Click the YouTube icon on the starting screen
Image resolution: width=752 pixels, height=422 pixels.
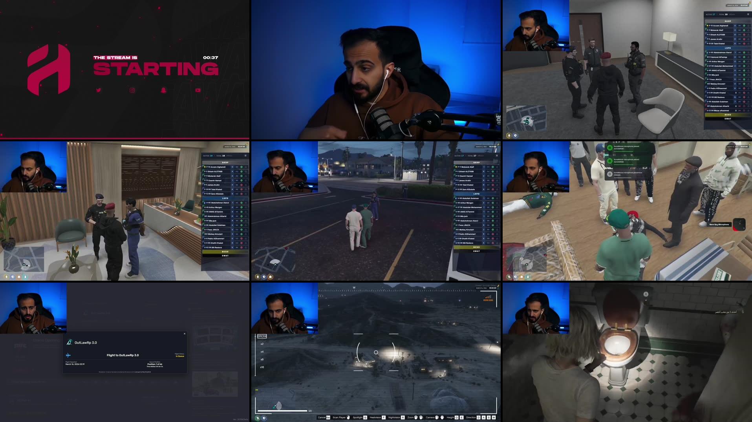tap(198, 90)
